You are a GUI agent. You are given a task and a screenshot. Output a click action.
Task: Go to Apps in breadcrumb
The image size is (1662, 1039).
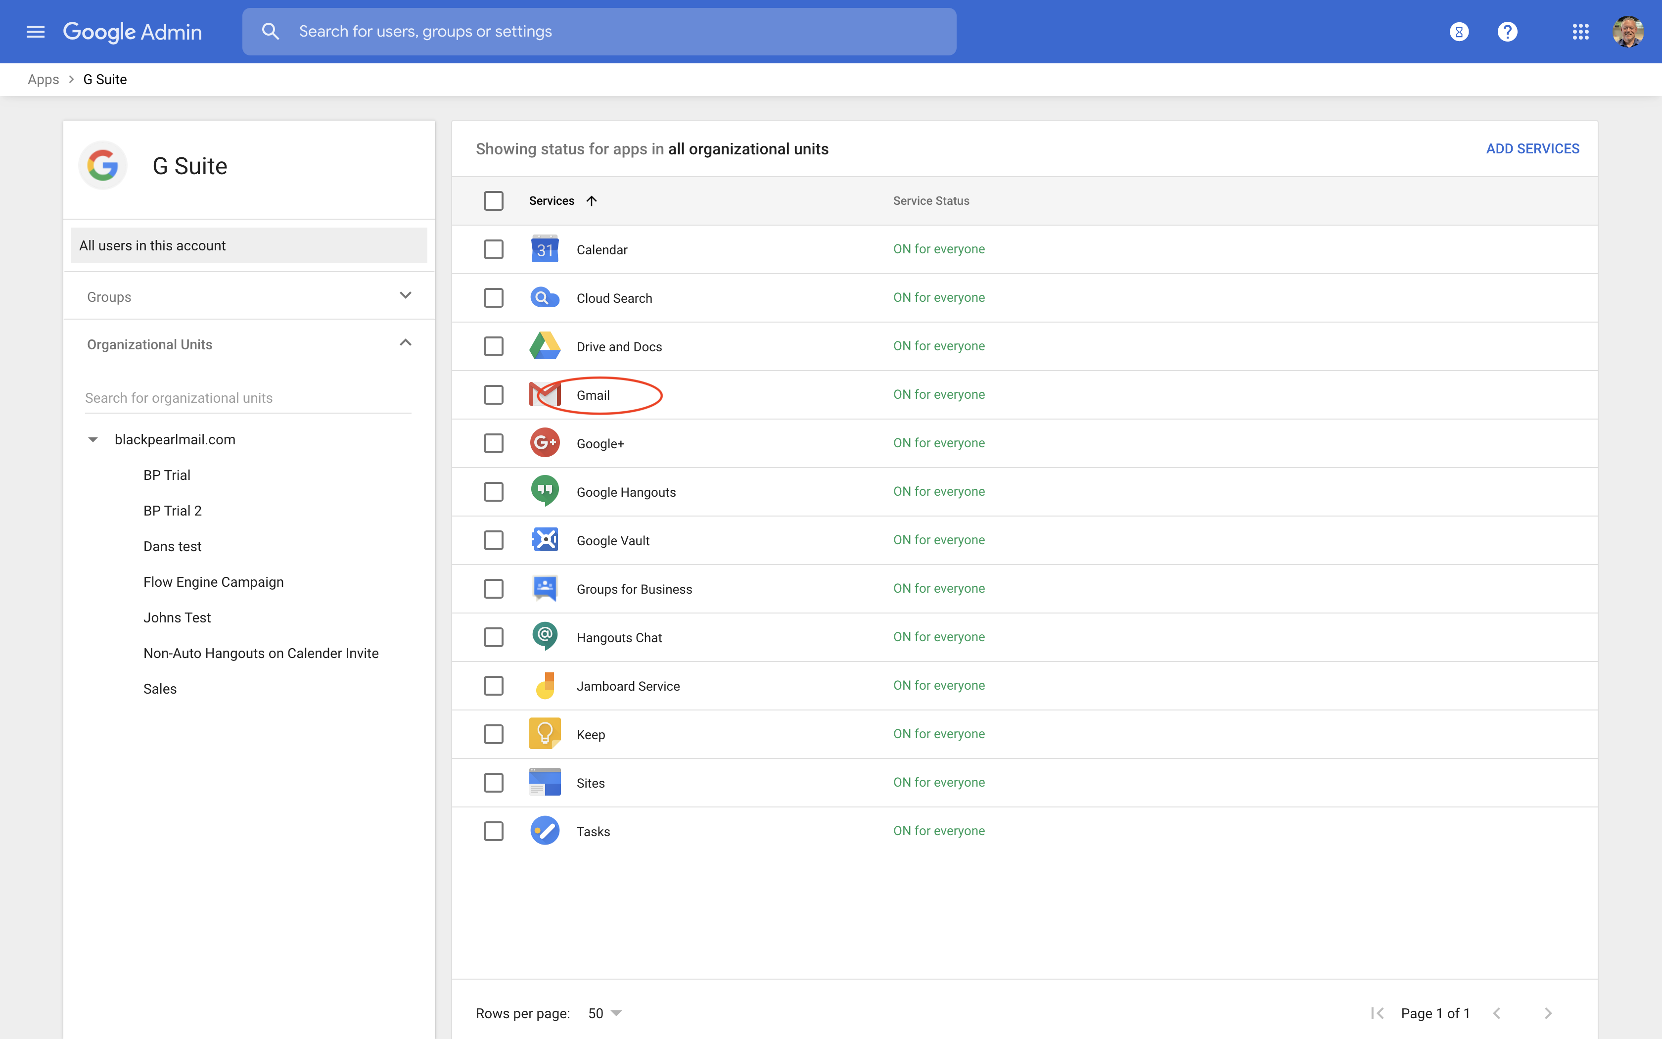[x=43, y=80]
